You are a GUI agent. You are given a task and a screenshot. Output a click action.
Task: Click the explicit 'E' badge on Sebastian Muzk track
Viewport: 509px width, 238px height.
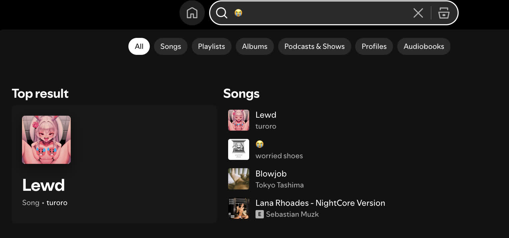(260, 214)
